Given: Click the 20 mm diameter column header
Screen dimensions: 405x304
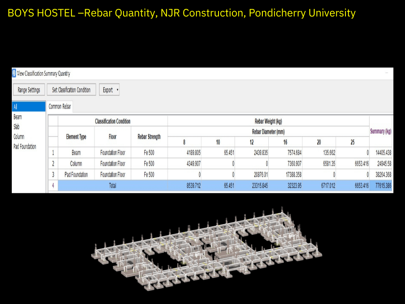Looking at the screenshot, I should [319, 142].
